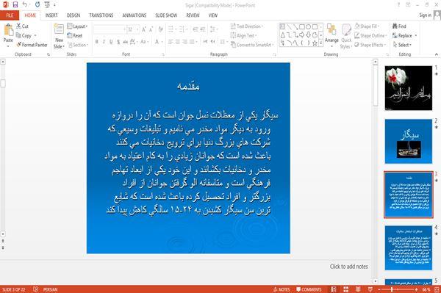Switch to the ANIMATIONS tab
Image resolution: width=441 pixels, height=293 pixels.
click(x=135, y=15)
